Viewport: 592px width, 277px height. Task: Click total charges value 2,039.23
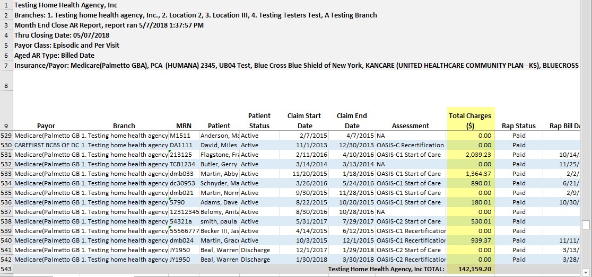tap(471, 155)
